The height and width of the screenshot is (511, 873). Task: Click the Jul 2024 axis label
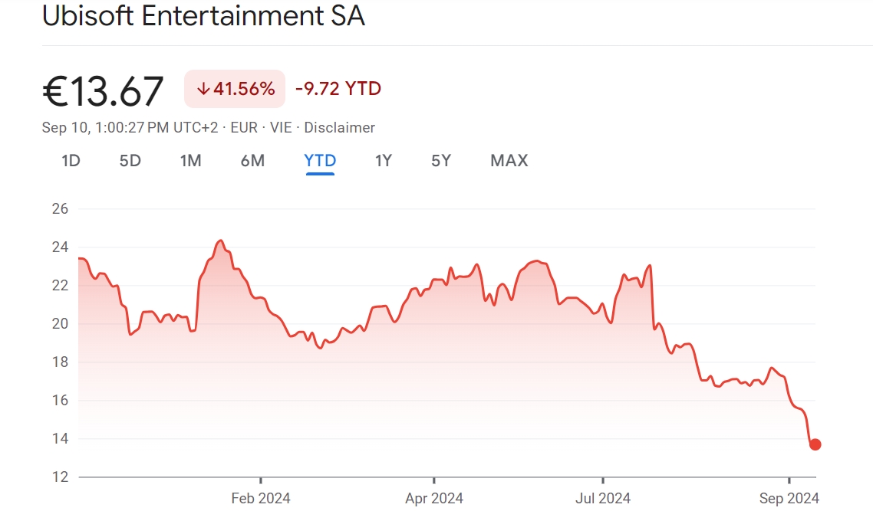pyautogui.click(x=601, y=499)
